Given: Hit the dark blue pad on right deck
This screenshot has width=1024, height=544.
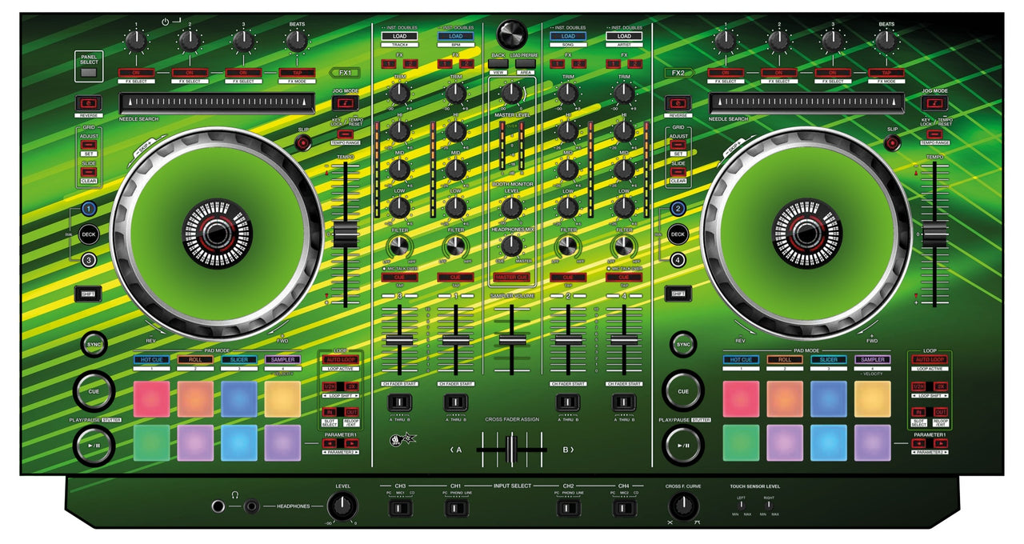Looking at the screenshot, I should (x=828, y=398).
